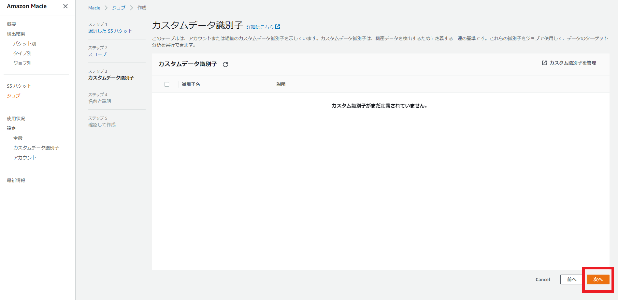
Task: Go back to step 2 スコープ
Action: [x=97, y=54]
